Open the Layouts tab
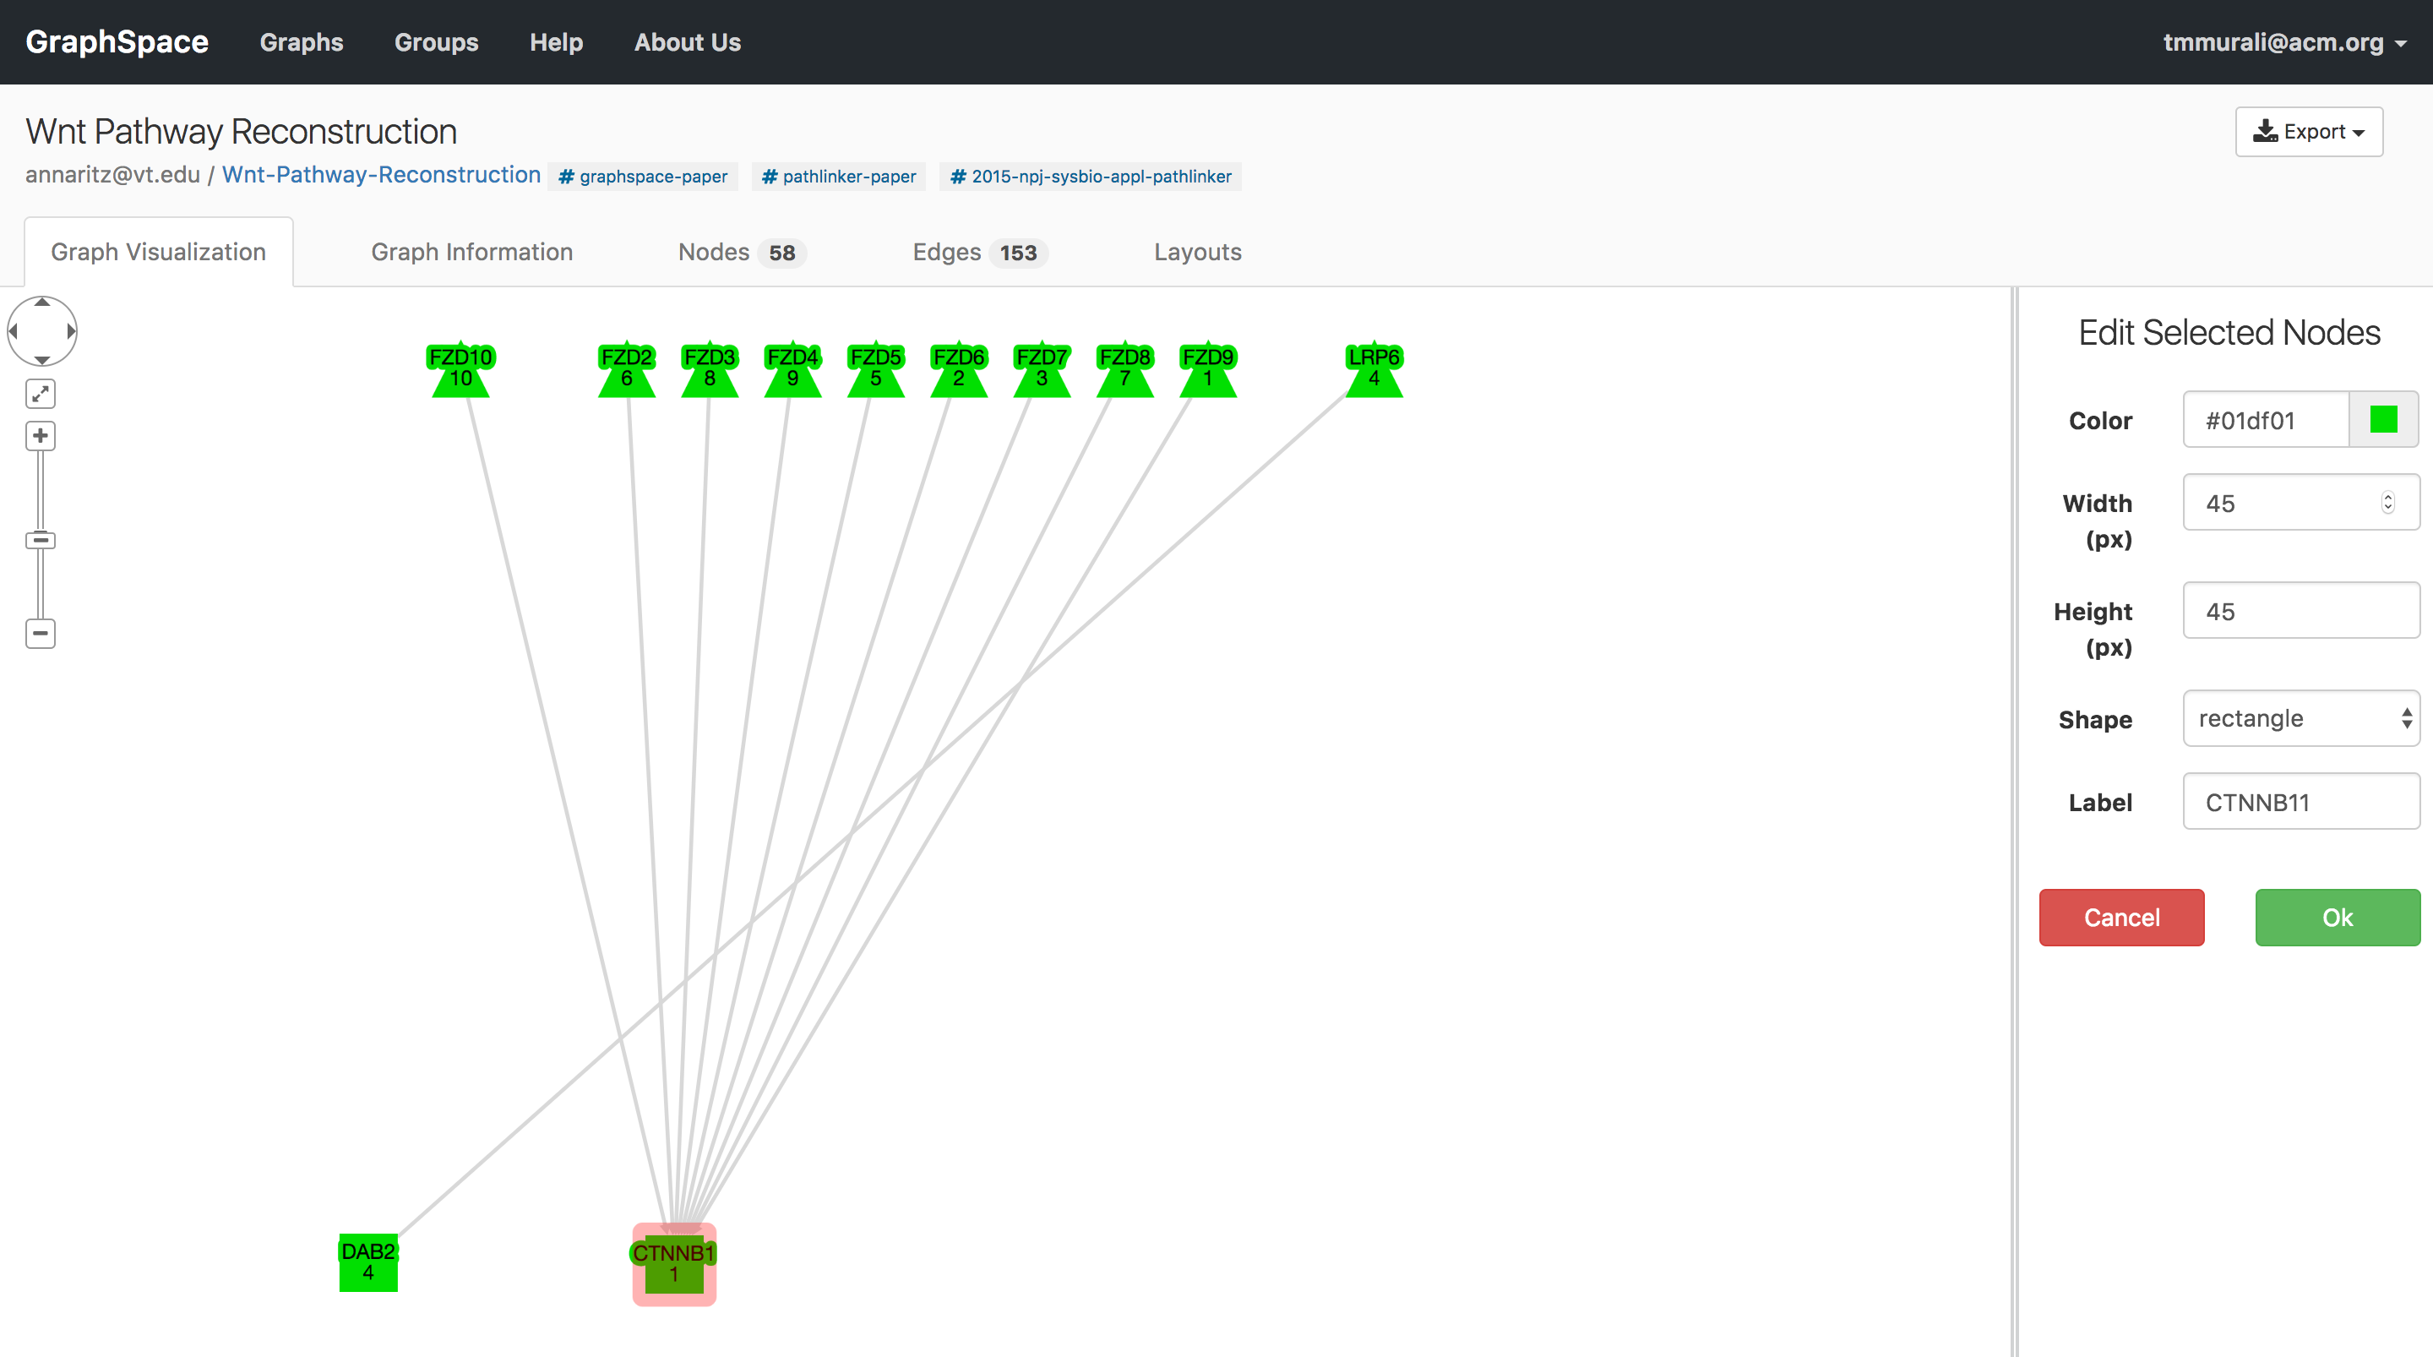 1197,253
